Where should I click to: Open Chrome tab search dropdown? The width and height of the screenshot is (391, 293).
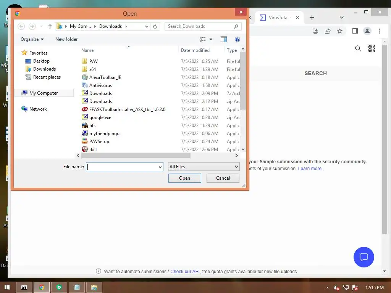342,18
